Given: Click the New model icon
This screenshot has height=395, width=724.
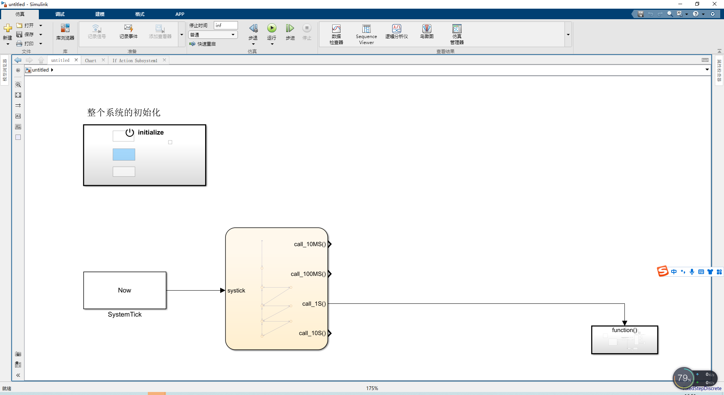Looking at the screenshot, I should (x=8, y=28).
